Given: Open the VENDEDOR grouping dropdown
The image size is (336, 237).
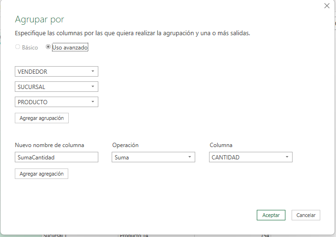Looking at the screenshot, I should (x=56, y=71).
